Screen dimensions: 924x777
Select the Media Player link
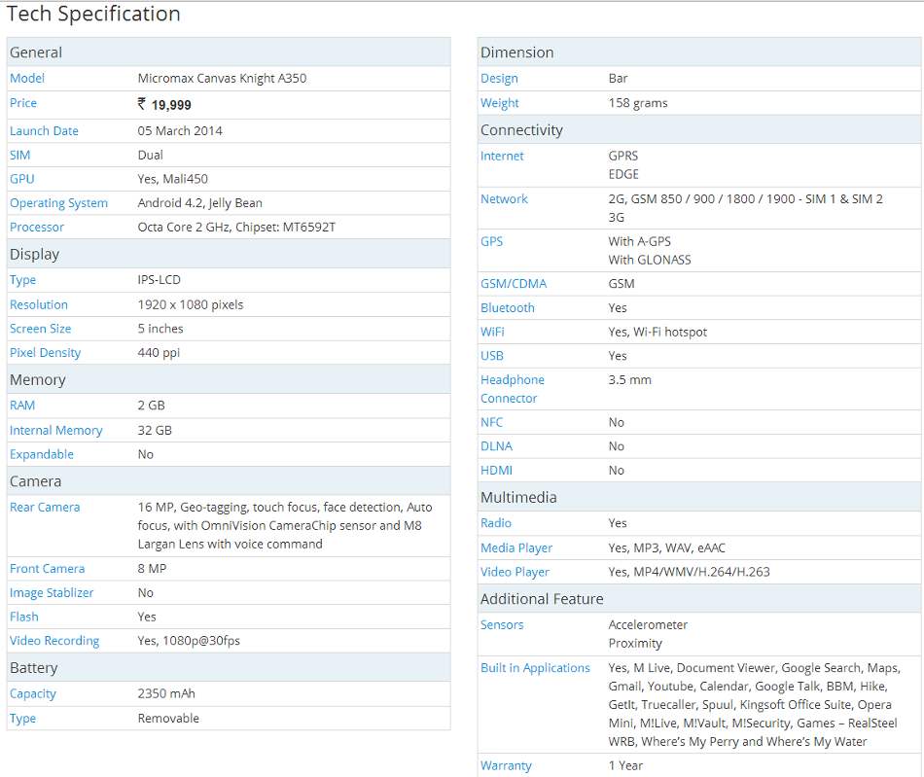(x=516, y=548)
